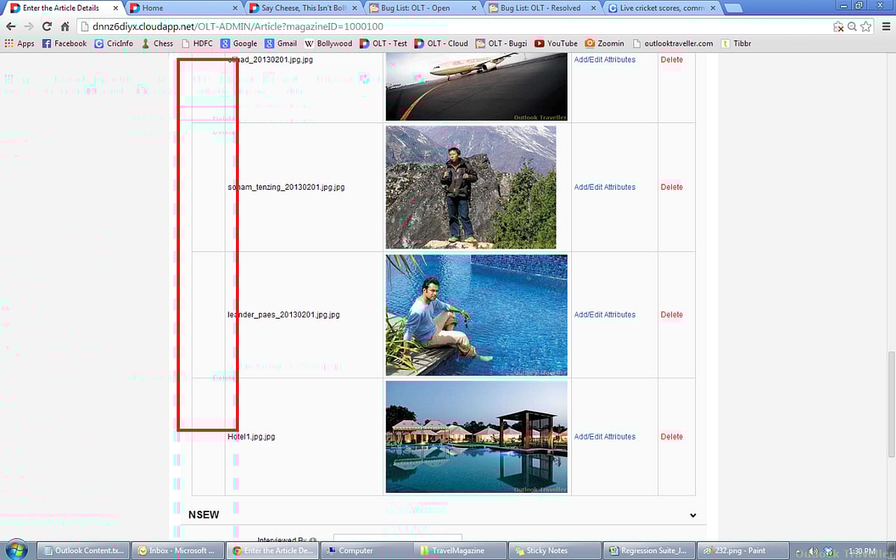This screenshot has height=560, width=896.
Task: Switch to the Live cricket scores tab
Action: [662, 8]
